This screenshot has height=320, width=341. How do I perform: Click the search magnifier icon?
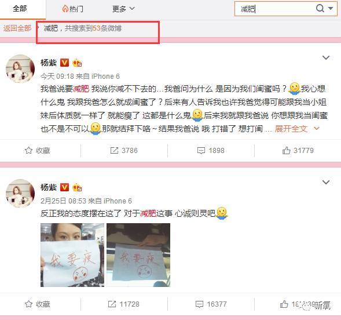pyautogui.click(x=320, y=9)
